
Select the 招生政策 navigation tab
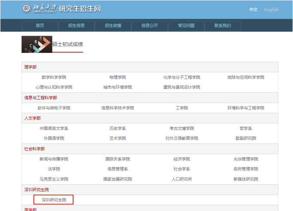113,26
